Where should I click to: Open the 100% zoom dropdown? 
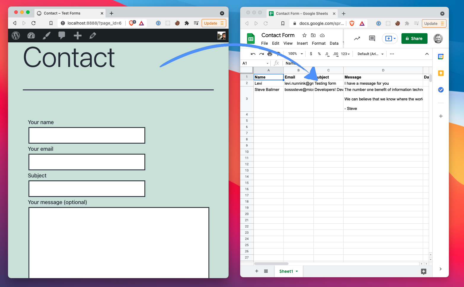[x=296, y=54]
